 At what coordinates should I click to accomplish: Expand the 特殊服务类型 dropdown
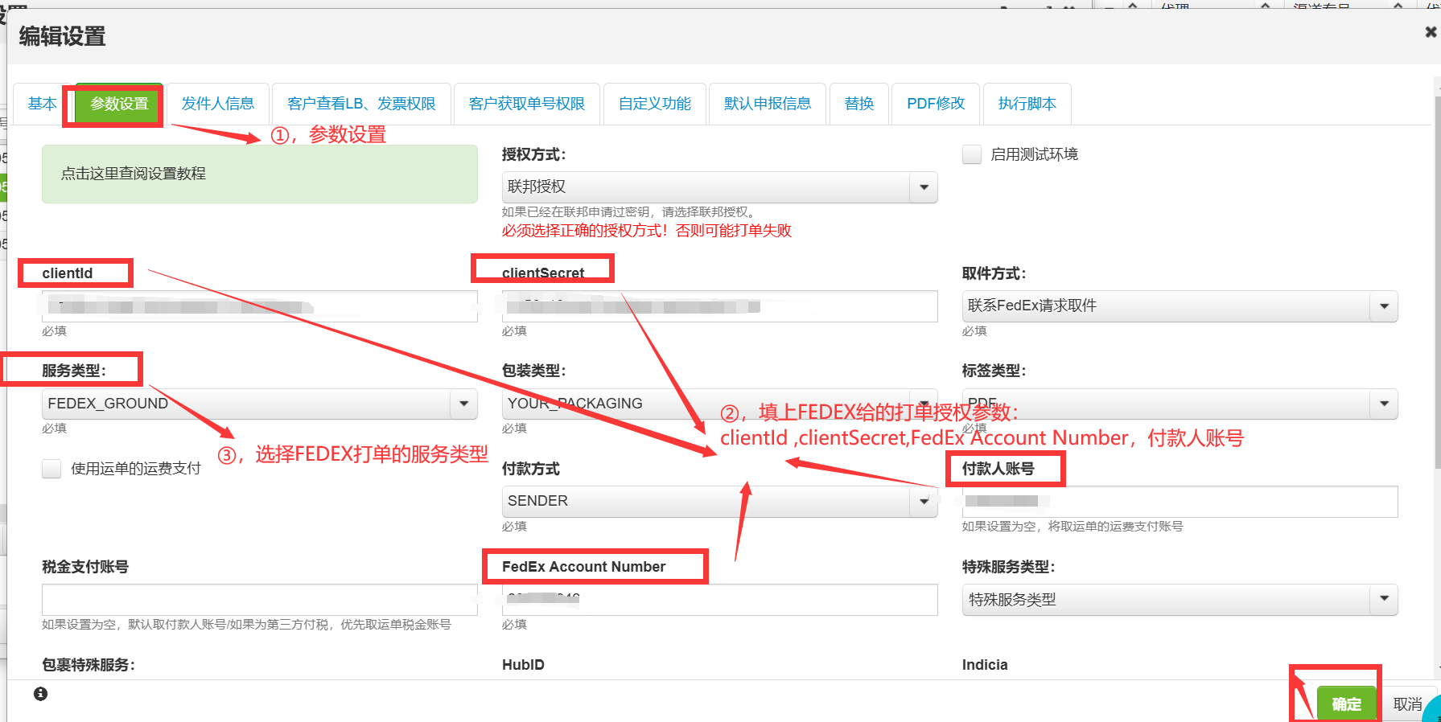point(1180,600)
